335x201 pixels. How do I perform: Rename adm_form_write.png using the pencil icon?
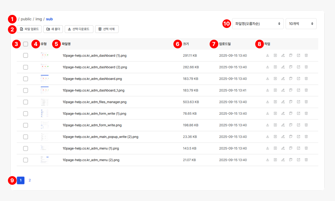(x=283, y=125)
